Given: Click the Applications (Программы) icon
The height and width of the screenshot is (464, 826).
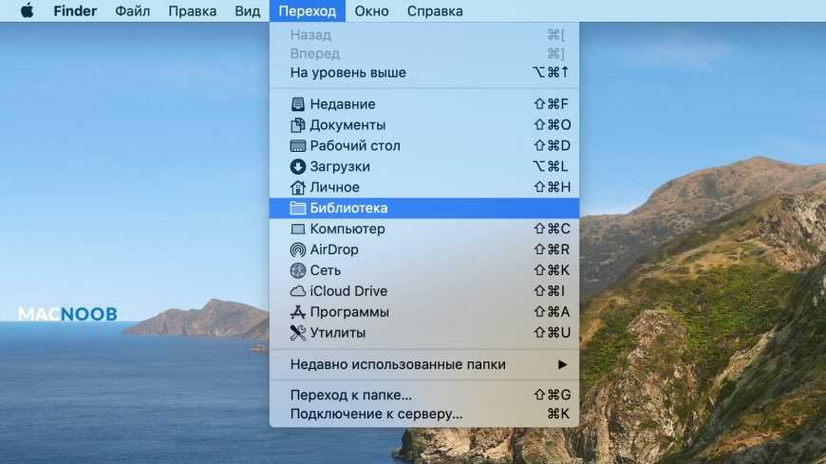Looking at the screenshot, I should (297, 312).
